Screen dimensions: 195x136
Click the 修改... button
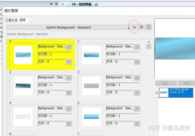(187, 83)
